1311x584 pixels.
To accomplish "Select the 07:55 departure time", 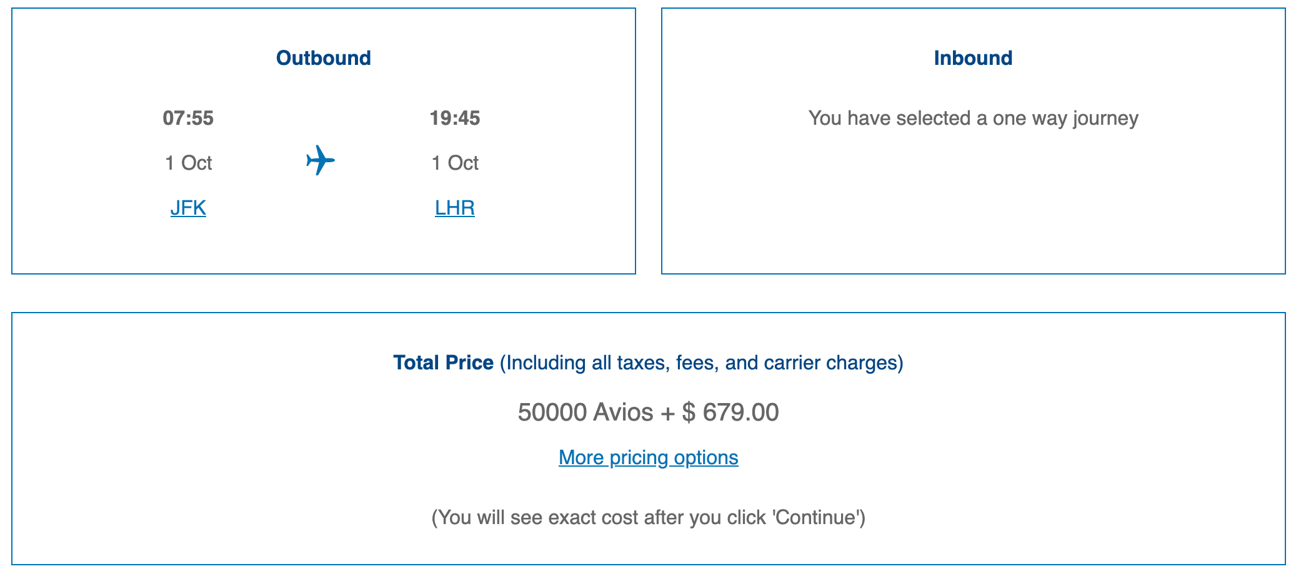I will tap(188, 118).
